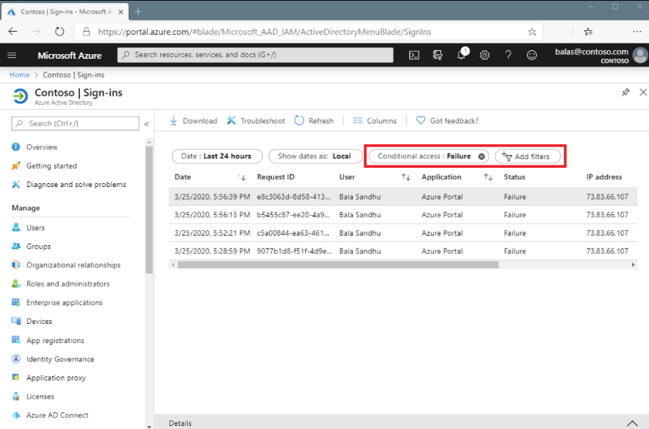Screen dimensions: 649x429
Task: Remove the Conditional access filter
Action: click(x=481, y=156)
